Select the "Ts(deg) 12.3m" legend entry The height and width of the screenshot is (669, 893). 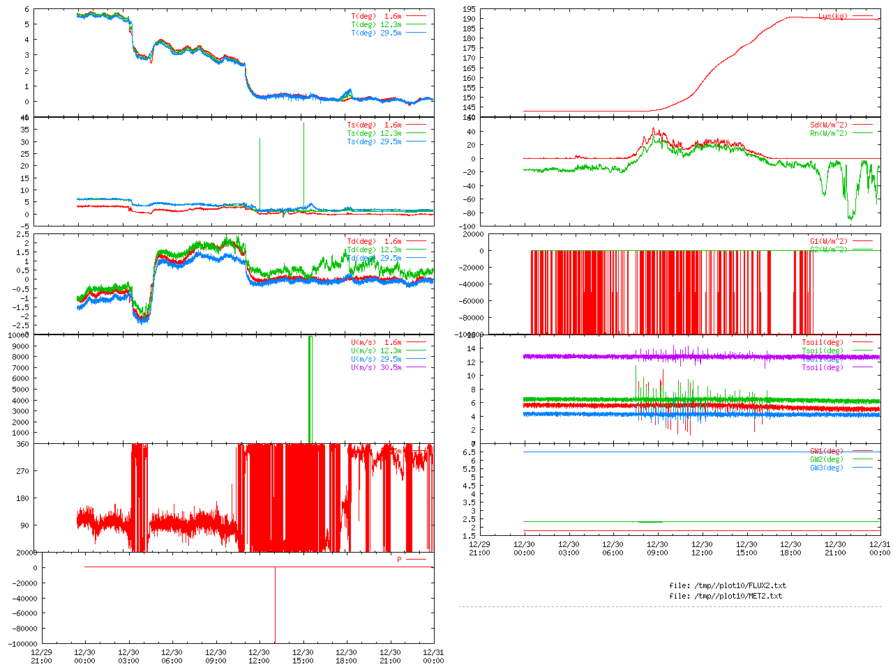tap(374, 134)
